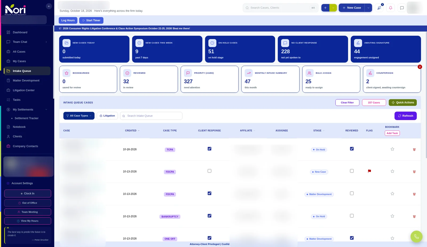Uncheck client response for ONE OFF case
Screen dimensions: 427x247
click(209, 238)
